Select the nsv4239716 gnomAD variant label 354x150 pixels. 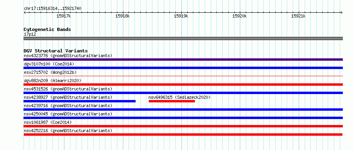(x=68, y=106)
